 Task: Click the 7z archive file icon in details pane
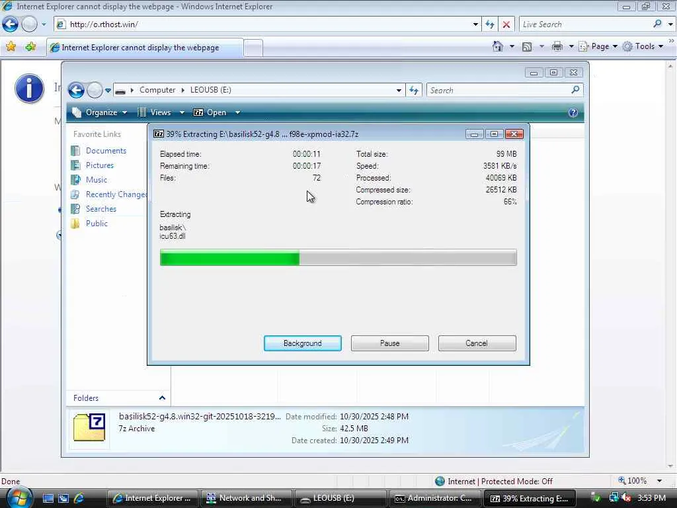[x=89, y=428]
